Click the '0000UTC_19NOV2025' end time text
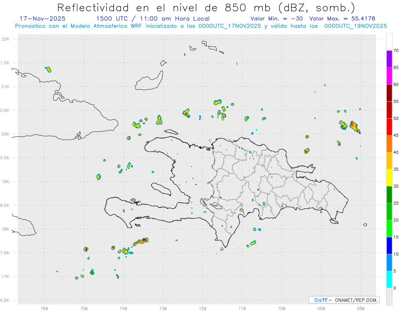This screenshot has width=405, height=313. click(x=355, y=26)
